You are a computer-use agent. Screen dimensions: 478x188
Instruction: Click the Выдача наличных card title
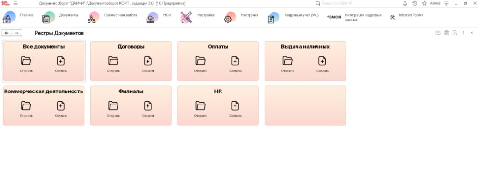(x=305, y=47)
